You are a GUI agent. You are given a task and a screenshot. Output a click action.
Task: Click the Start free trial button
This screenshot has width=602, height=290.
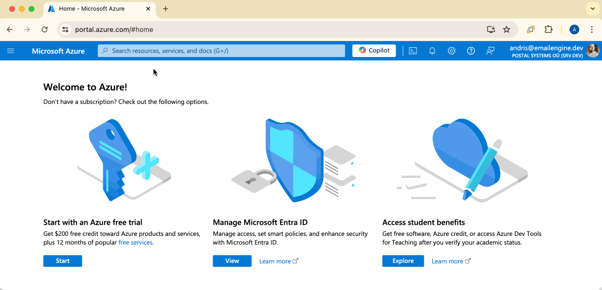(x=62, y=261)
